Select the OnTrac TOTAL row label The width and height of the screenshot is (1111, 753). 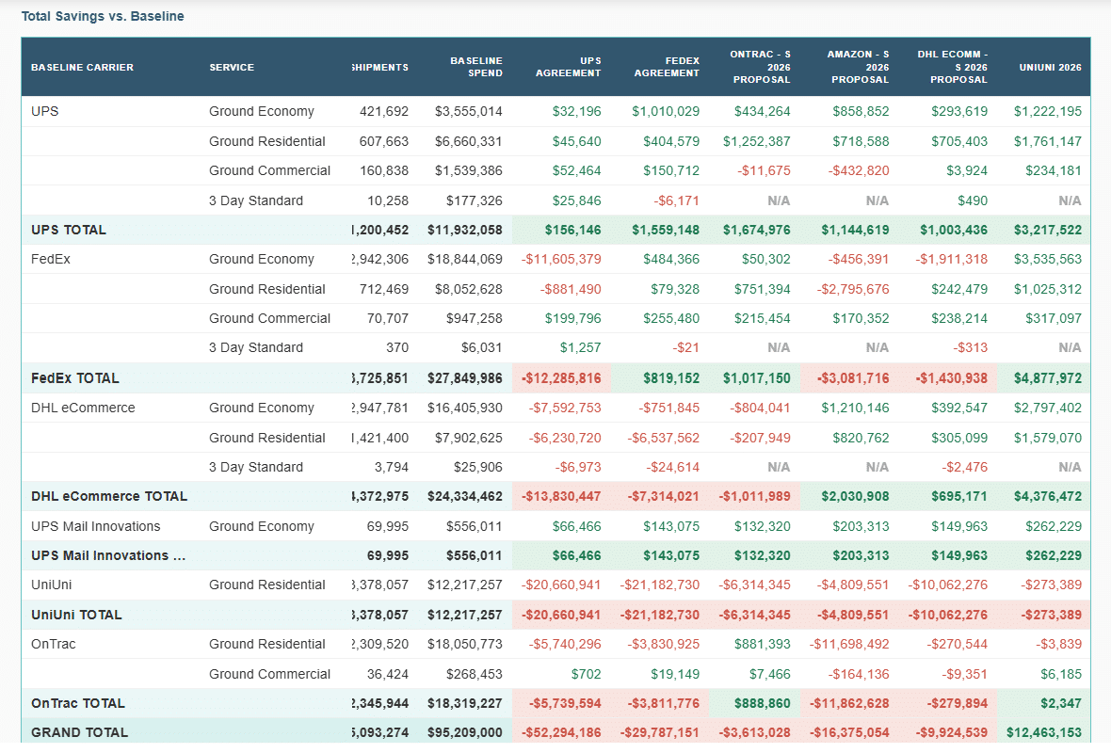(x=78, y=703)
